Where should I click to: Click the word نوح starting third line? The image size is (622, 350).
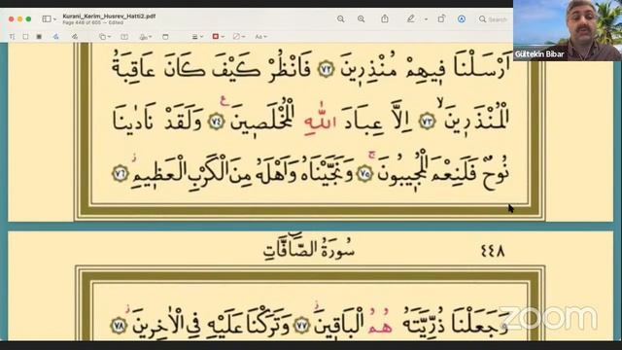495,173
